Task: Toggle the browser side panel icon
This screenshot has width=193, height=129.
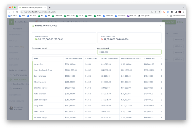Action: 176,12
